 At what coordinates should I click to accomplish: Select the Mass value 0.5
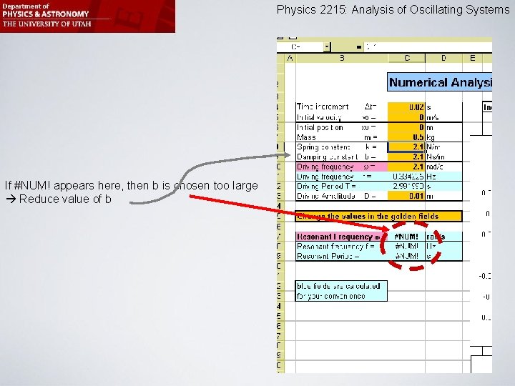pyautogui.click(x=406, y=137)
